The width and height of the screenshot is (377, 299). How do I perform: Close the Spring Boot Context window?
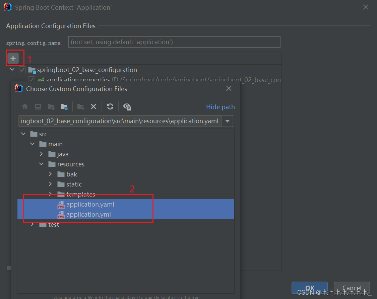click(x=366, y=7)
